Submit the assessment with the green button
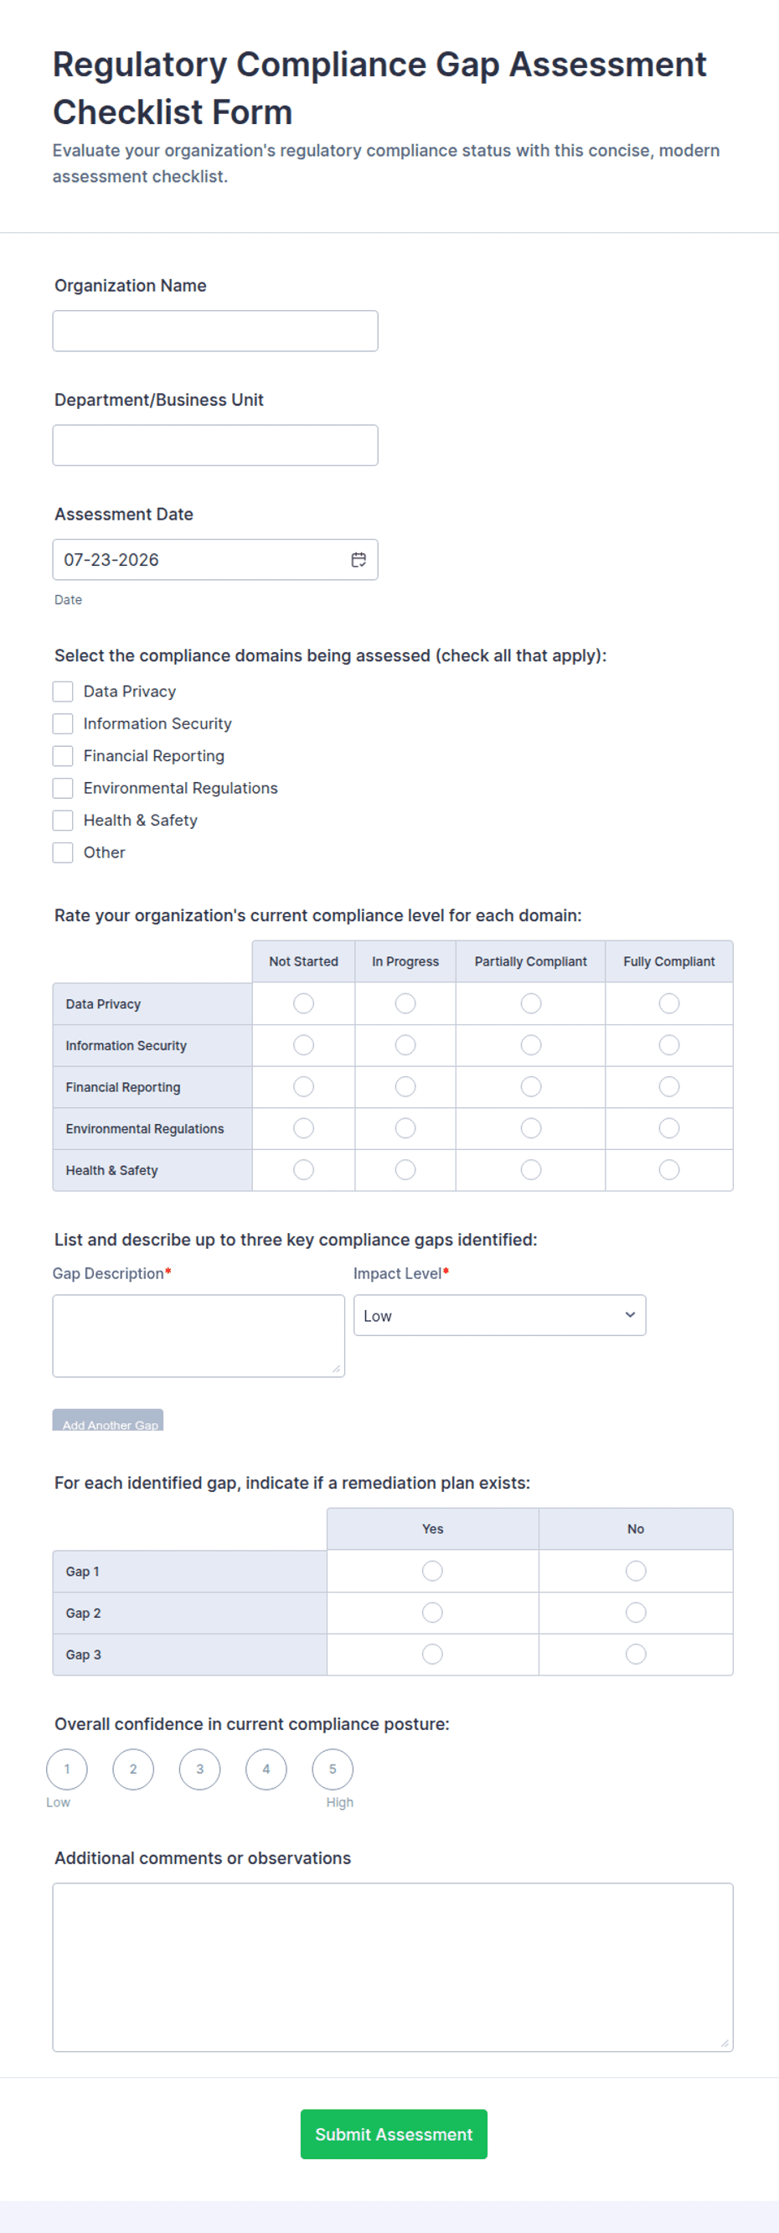The height and width of the screenshot is (2233, 779). pyautogui.click(x=394, y=2133)
